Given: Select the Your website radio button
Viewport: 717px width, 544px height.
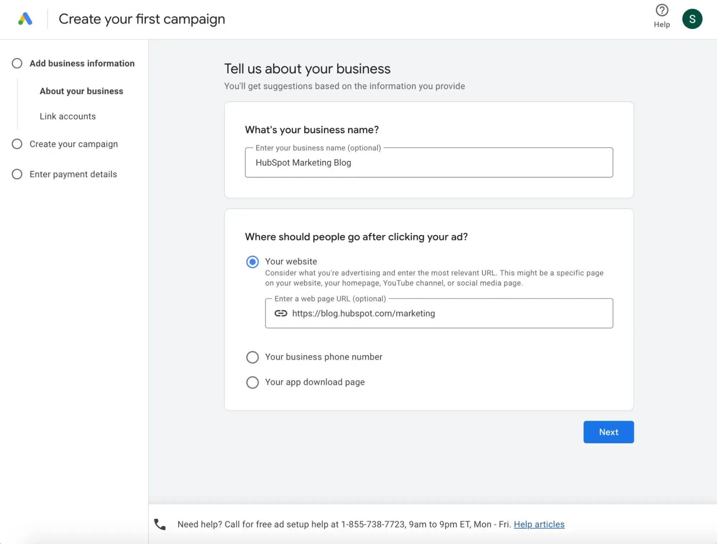Looking at the screenshot, I should [x=252, y=262].
